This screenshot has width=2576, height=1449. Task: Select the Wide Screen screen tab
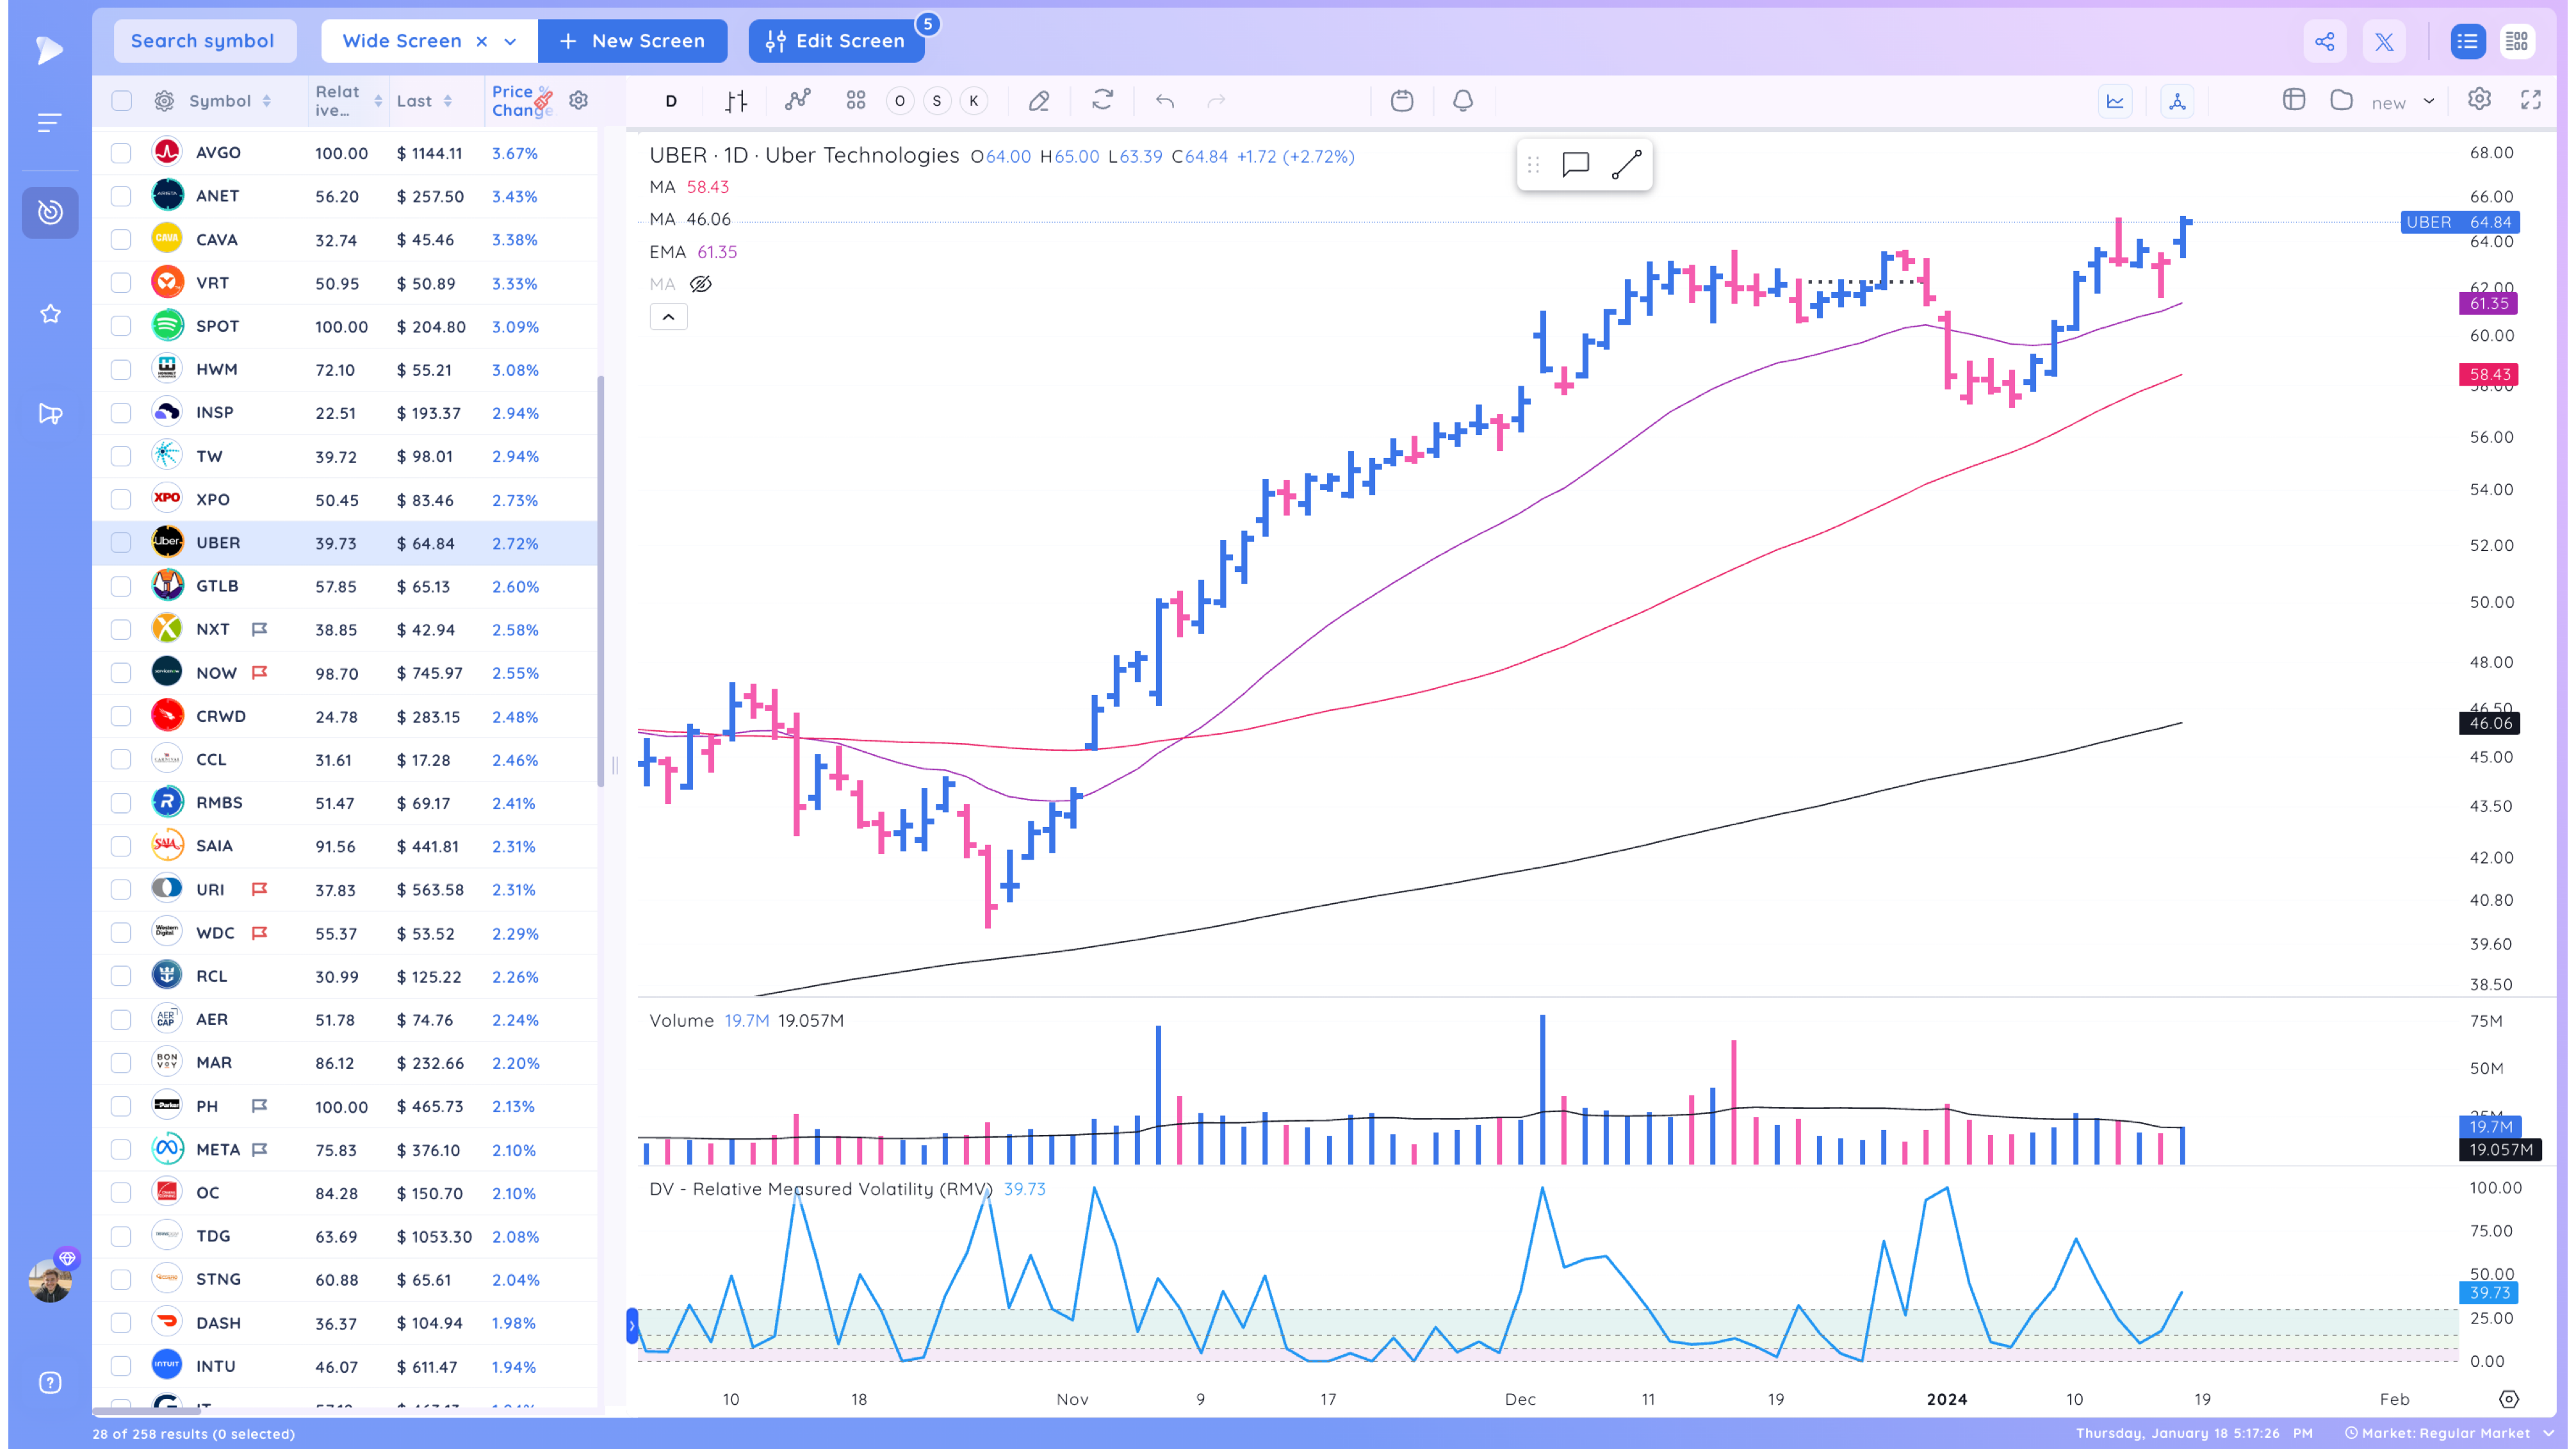401,41
